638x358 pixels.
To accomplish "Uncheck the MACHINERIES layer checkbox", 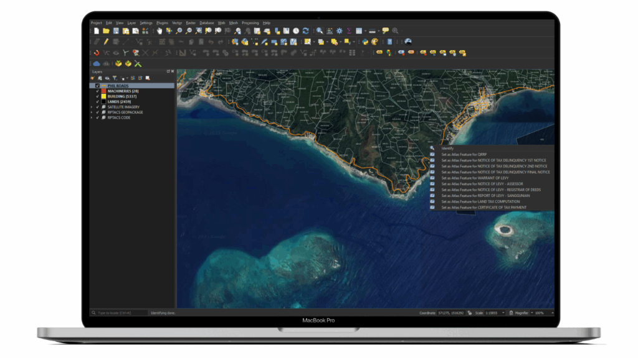I will pyautogui.click(x=97, y=91).
